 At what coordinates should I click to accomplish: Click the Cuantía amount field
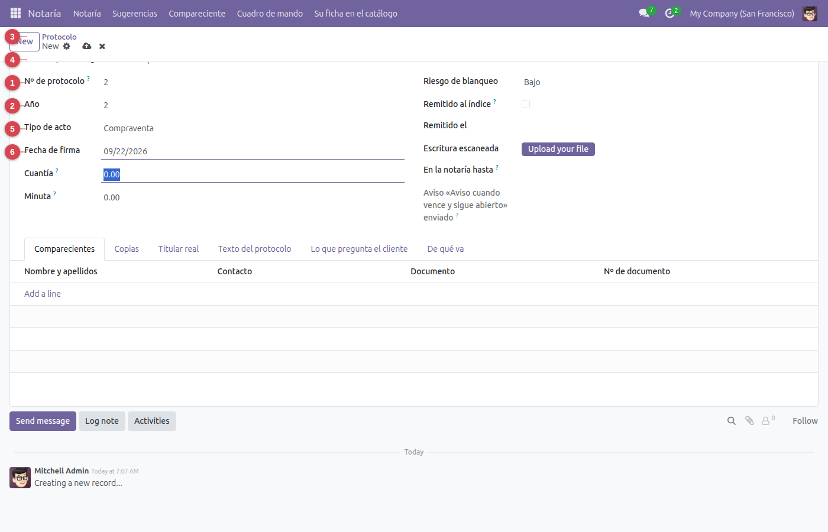click(253, 174)
